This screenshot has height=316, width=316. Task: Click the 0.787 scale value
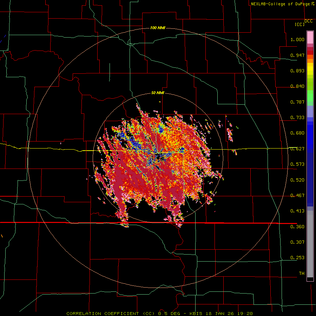point(297,102)
